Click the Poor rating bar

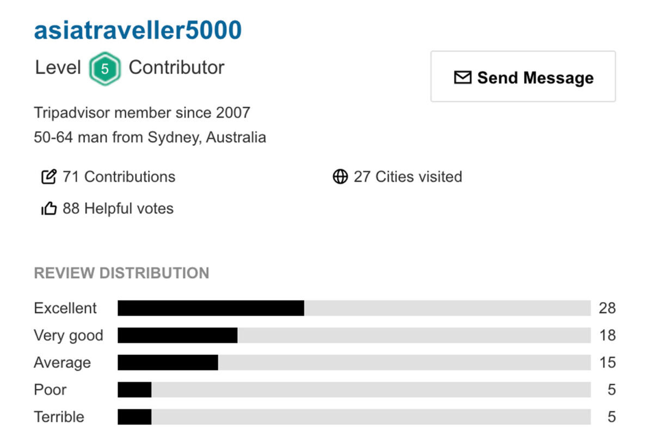354,390
